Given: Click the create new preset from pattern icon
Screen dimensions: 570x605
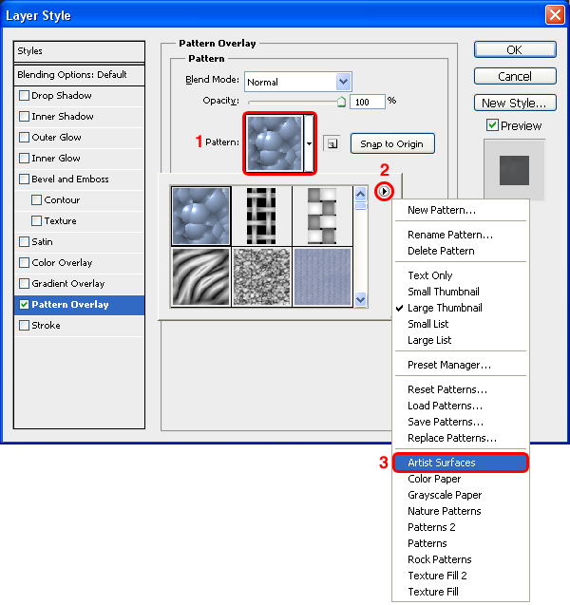Looking at the screenshot, I should pos(332,143).
